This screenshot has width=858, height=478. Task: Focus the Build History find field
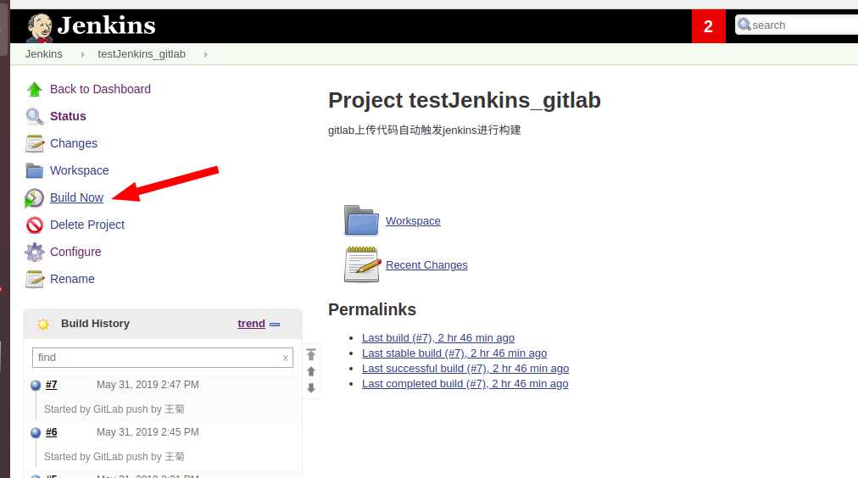point(163,358)
